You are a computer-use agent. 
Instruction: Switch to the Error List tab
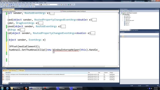pos(5,83)
